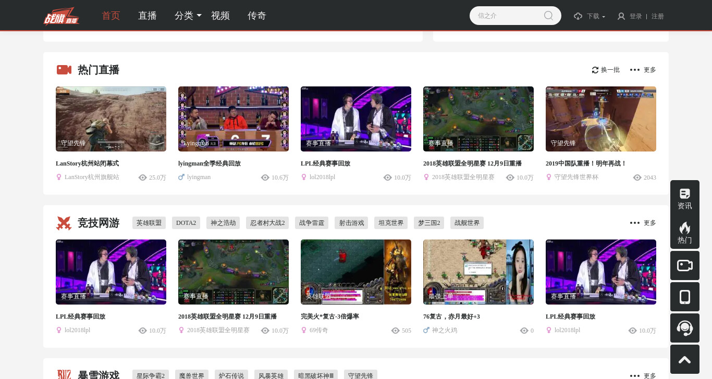Select the 射击游戏 tag

coord(351,223)
